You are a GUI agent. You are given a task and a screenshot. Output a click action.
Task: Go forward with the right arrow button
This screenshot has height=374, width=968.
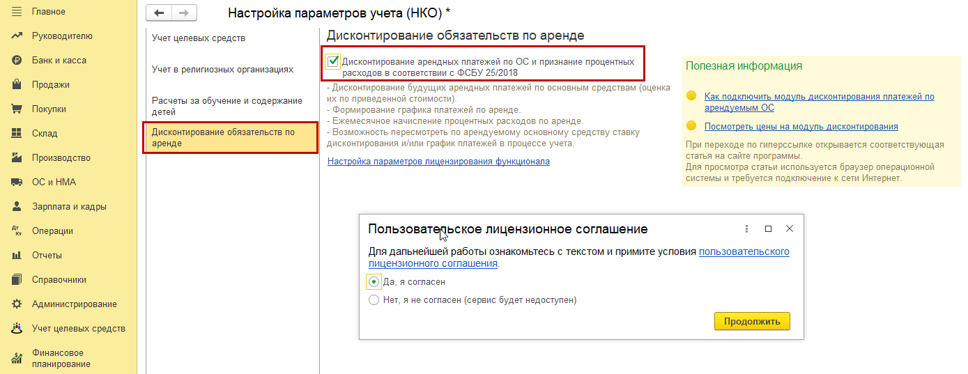click(184, 13)
